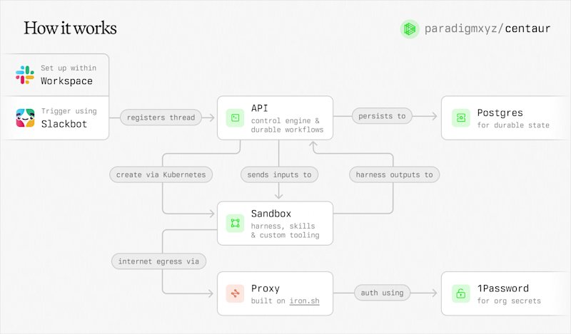Select the green API box icon
571x334 pixels.
pos(235,118)
